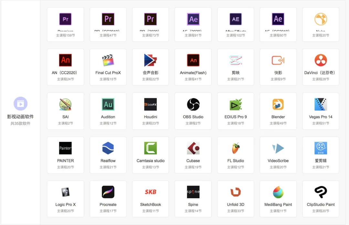Image resolution: width=349 pixels, height=225 pixels.
Task: Click the Vegas Pro 14 name label
Action: pyautogui.click(x=321, y=117)
